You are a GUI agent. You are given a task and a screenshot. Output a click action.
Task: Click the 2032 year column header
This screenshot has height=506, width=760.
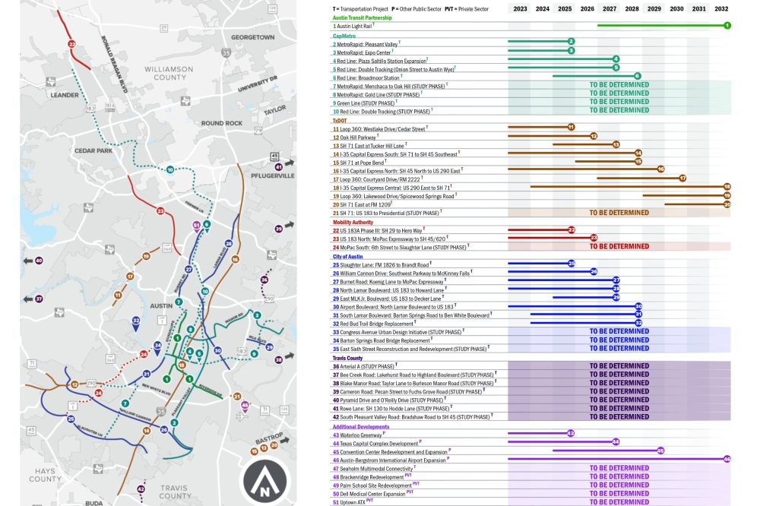coord(721,8)
